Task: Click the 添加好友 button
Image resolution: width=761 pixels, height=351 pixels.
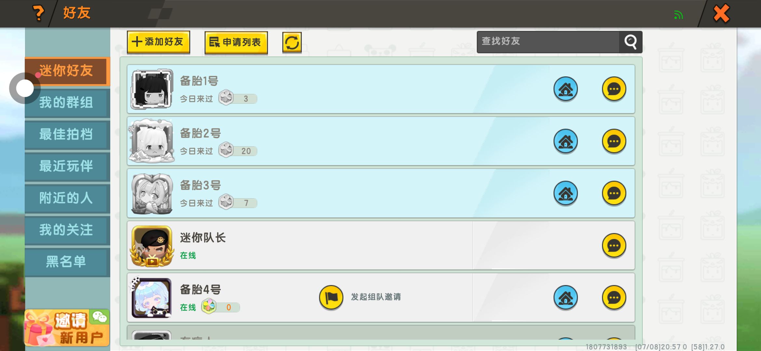Action: pyautogui.click(x=158, y=42)
